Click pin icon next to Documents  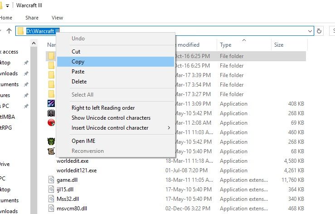26,84
